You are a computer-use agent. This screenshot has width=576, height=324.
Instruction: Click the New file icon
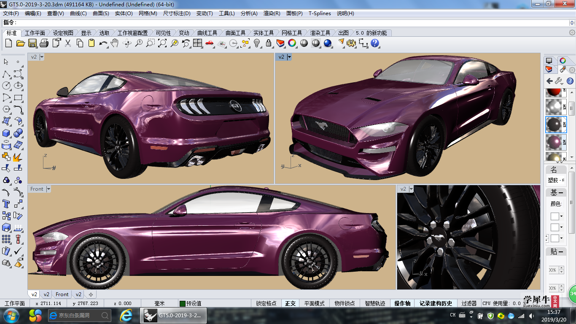[8, 43]
